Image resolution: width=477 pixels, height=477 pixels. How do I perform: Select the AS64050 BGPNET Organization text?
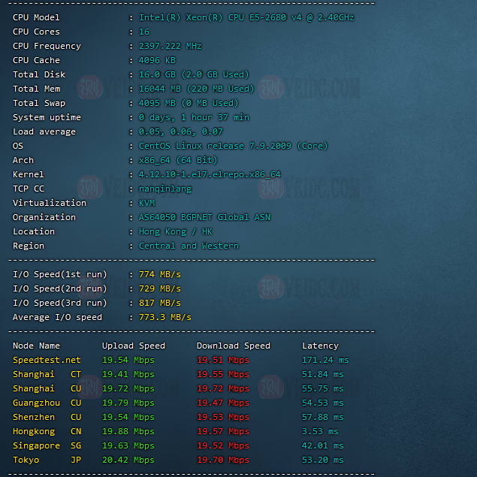[x=204, y=217]
